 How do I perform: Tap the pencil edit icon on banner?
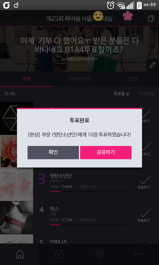[152, 65]
